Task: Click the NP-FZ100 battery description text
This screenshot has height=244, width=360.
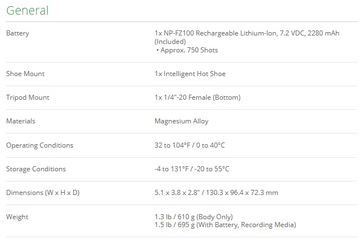Action: tap(247, 33)
